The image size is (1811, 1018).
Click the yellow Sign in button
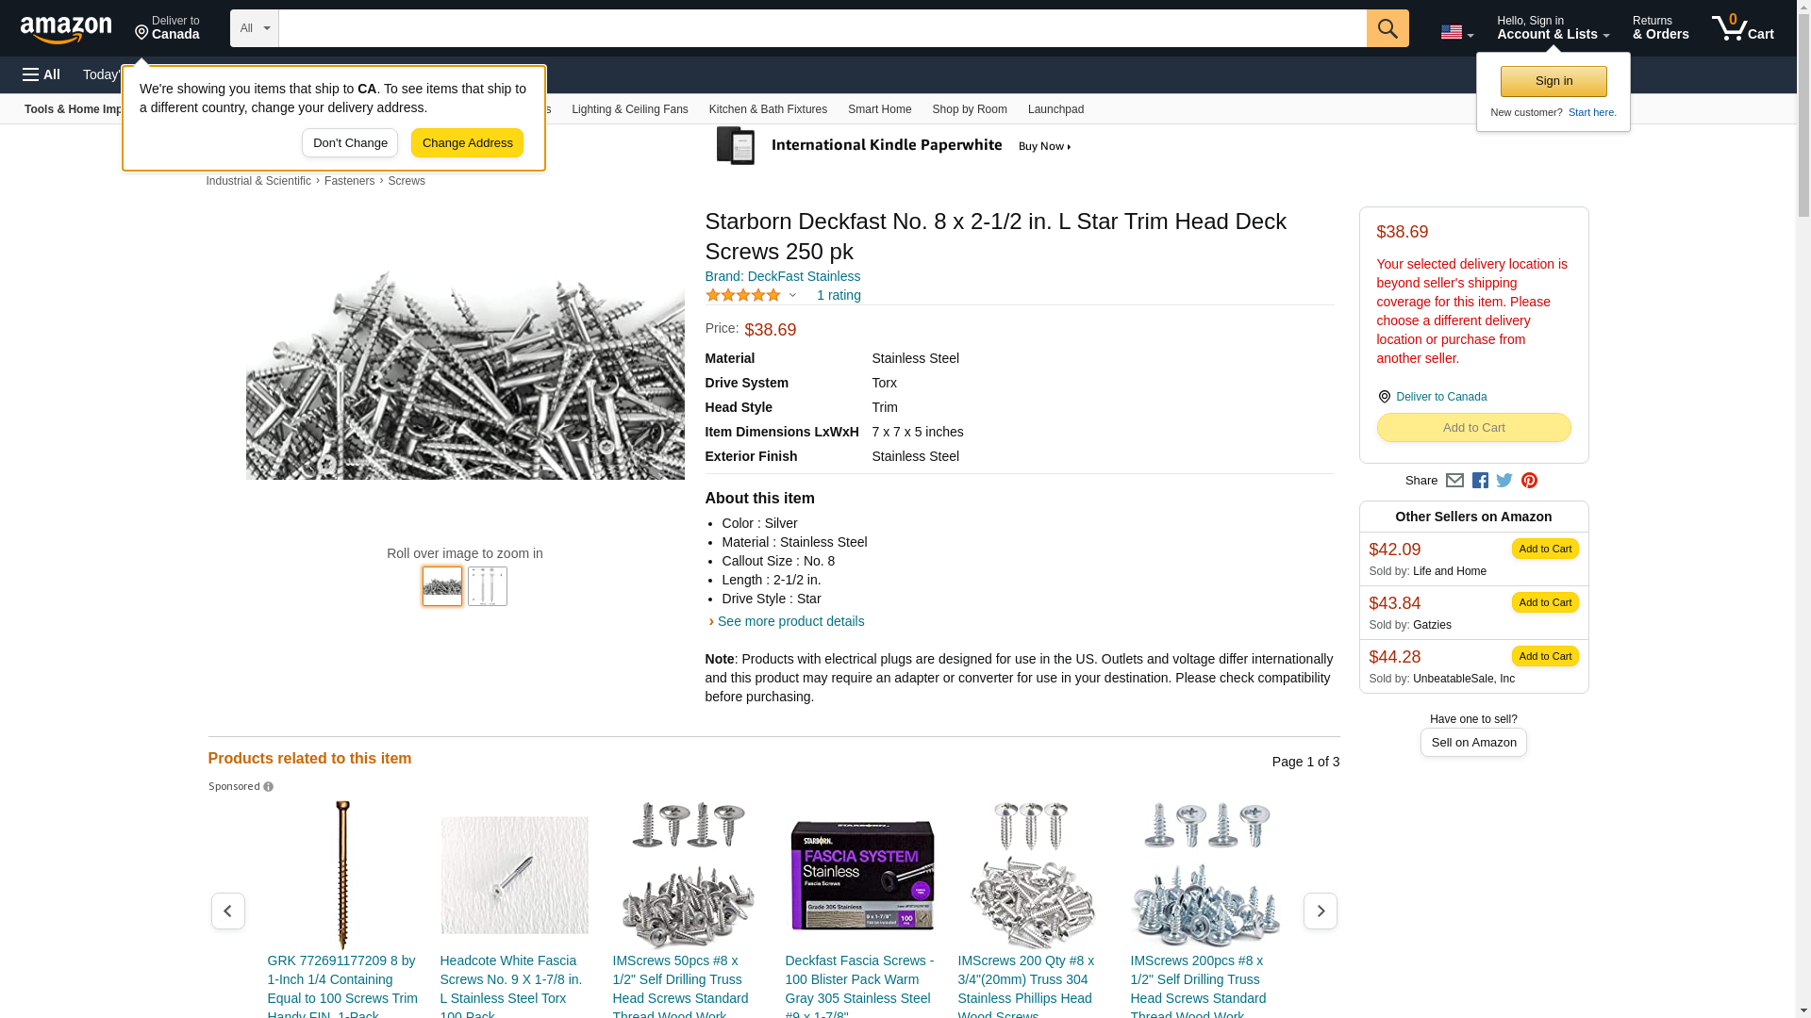[1553, 81]
